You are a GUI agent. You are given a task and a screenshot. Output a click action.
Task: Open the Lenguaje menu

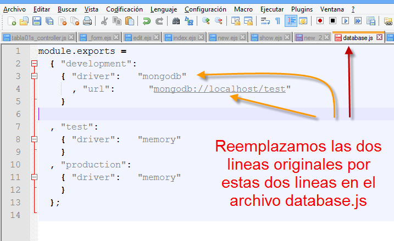pyautogui.click(x=164, y=9)
